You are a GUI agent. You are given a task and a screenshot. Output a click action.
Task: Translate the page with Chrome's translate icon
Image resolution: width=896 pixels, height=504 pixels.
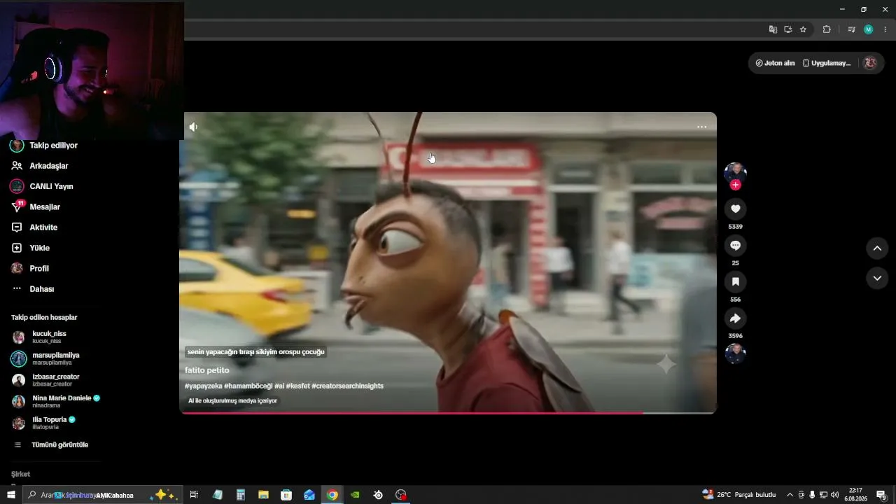773,29
